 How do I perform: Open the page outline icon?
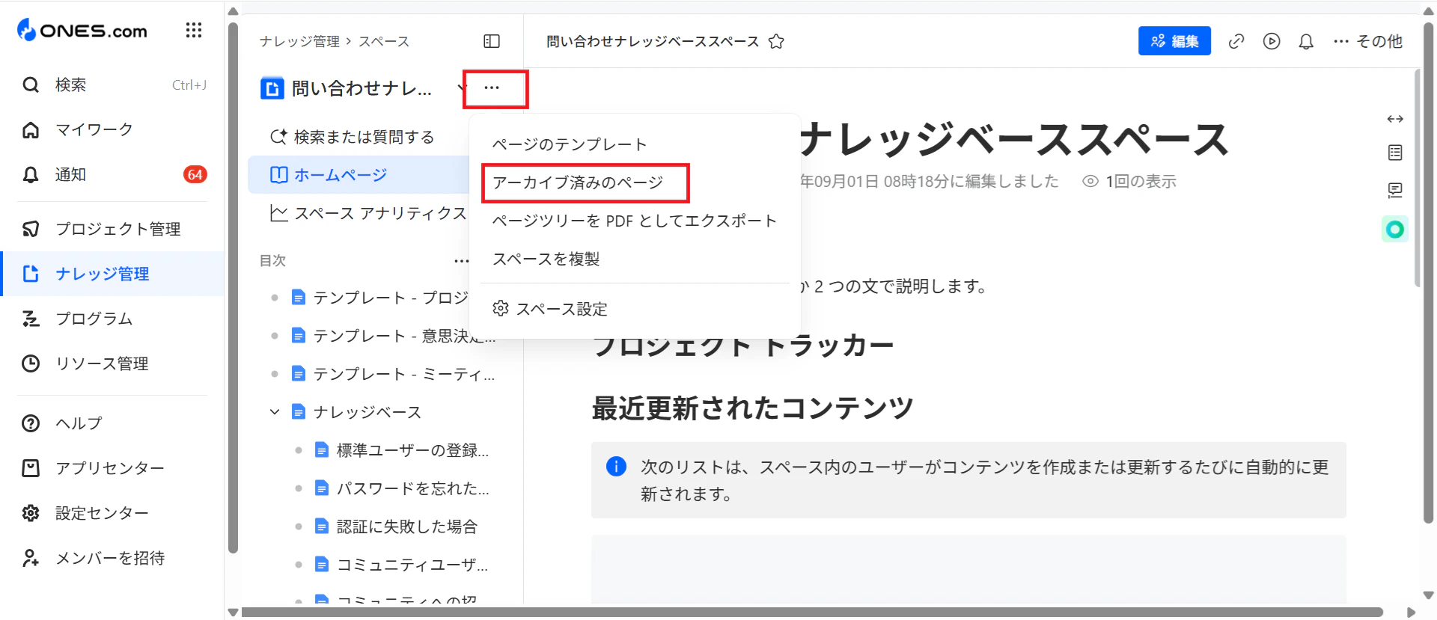point(1394,153)
